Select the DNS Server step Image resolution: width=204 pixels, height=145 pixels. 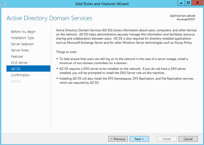20,63
